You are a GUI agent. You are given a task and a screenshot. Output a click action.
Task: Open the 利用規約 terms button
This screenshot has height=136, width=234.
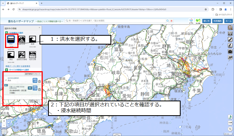tap(217, 21)
